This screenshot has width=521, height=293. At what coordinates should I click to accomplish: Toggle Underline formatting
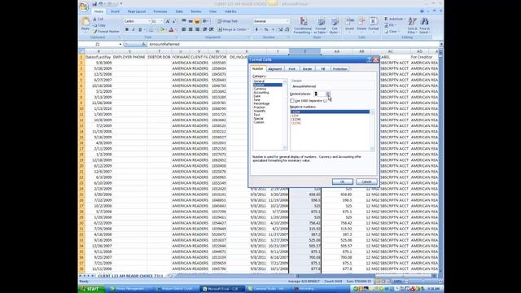click(140, 30)
